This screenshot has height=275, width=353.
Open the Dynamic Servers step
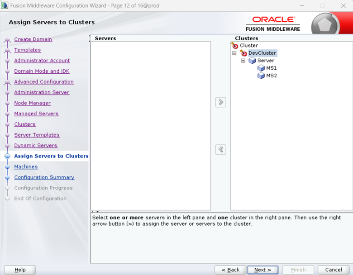(x=36, y=145)
